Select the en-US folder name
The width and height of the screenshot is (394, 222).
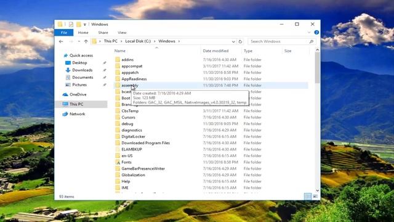tap(127, 155)
